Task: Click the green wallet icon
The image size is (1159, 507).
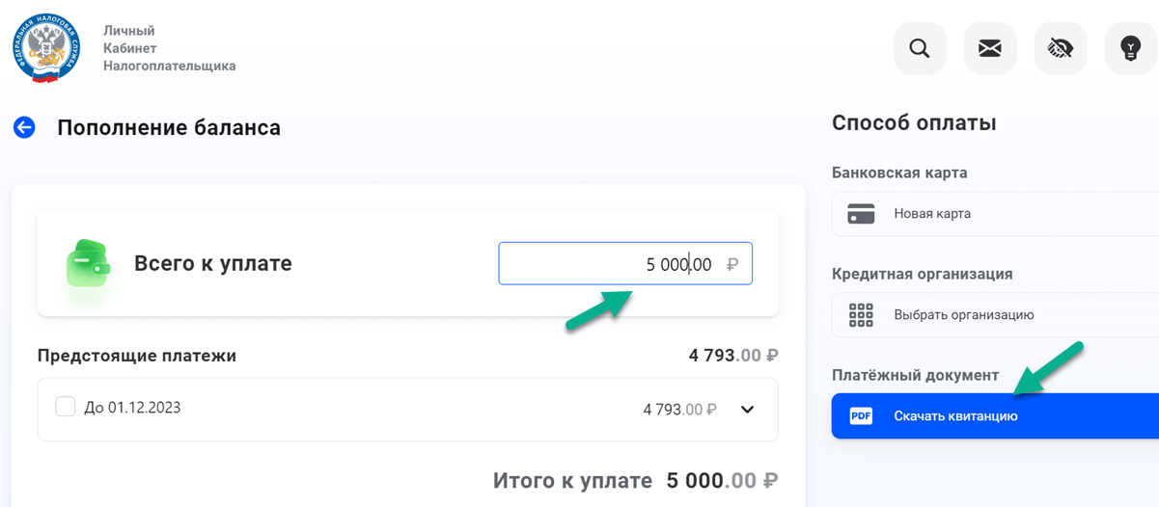Action: 88,262
